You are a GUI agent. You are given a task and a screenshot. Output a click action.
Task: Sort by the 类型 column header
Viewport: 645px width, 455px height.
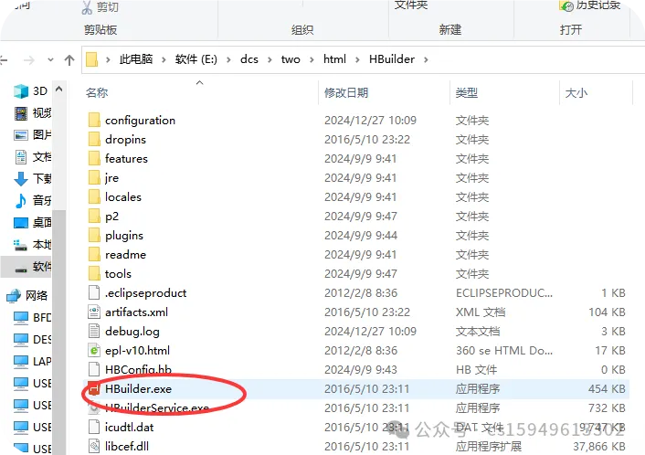tap(467, 92)
